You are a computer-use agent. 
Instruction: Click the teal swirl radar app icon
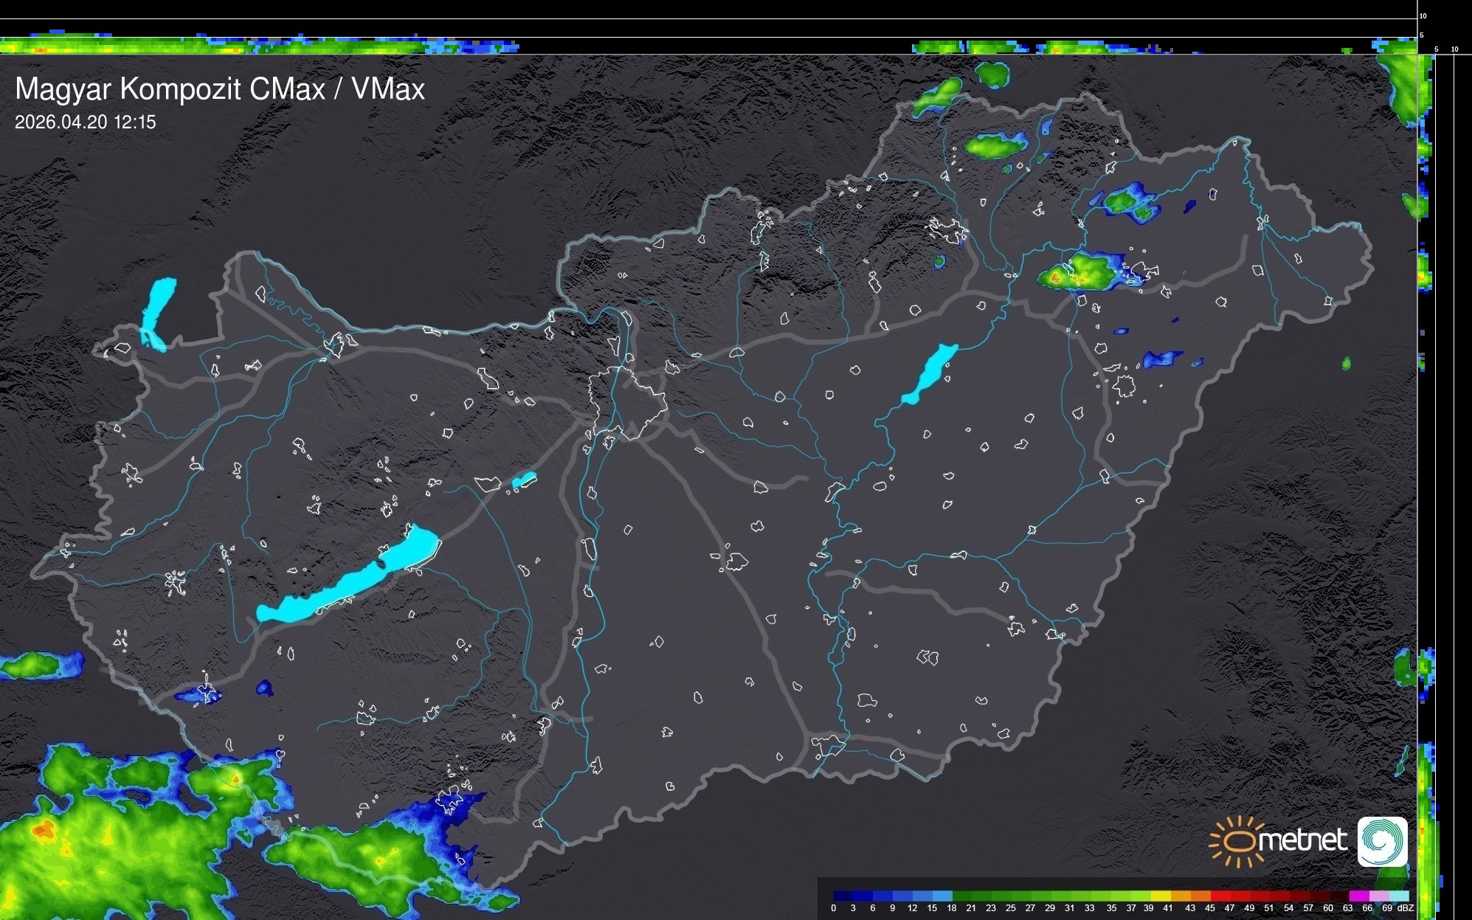(1382, 841)
